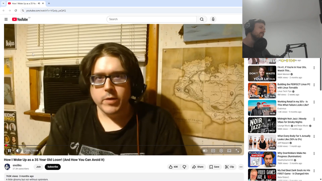The image size is (322, 181).
Task: Start voice search with the microphone icon
Action: (x=213, y=19)
